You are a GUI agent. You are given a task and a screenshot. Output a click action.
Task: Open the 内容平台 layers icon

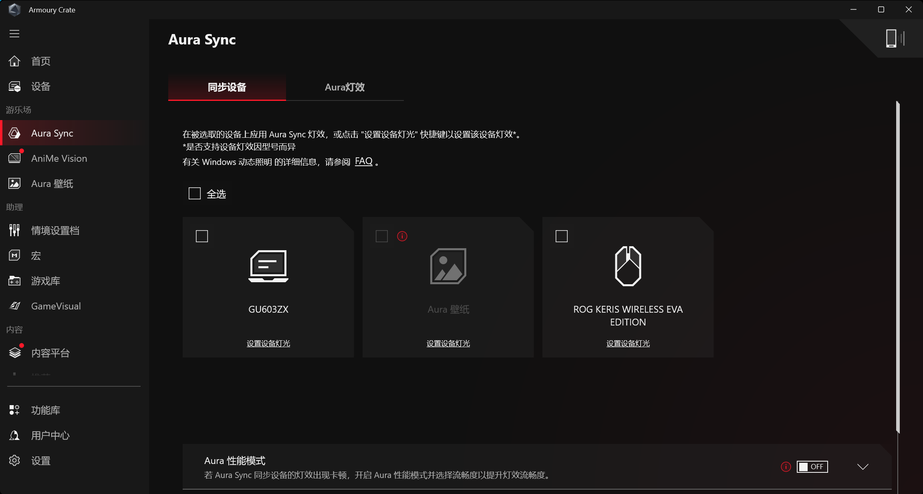pos(15,353)
